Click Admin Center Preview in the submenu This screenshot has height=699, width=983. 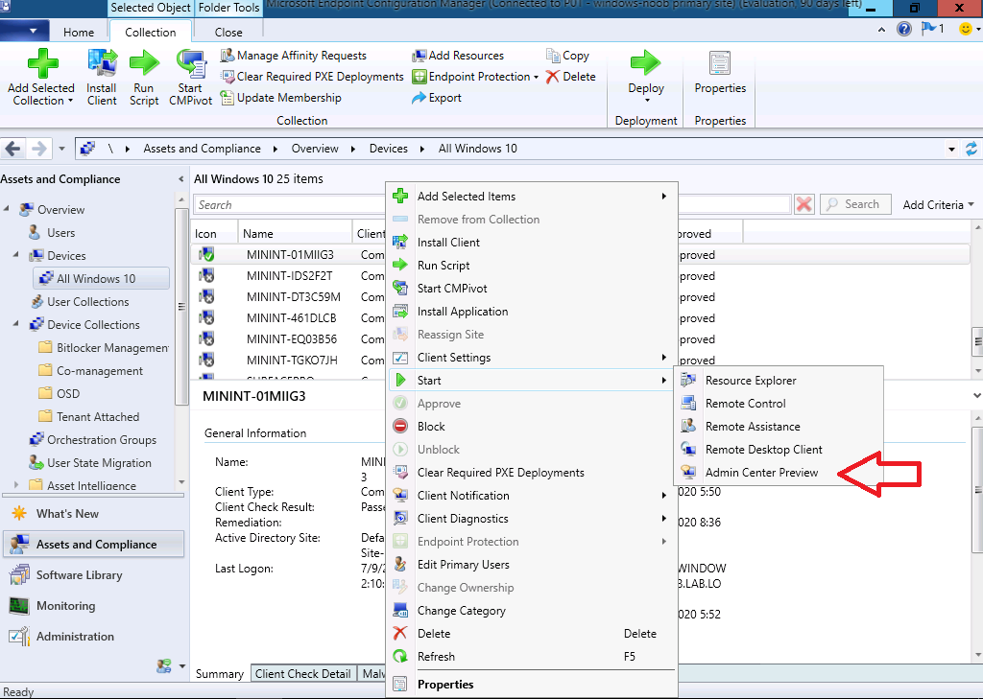pos(779,473)
